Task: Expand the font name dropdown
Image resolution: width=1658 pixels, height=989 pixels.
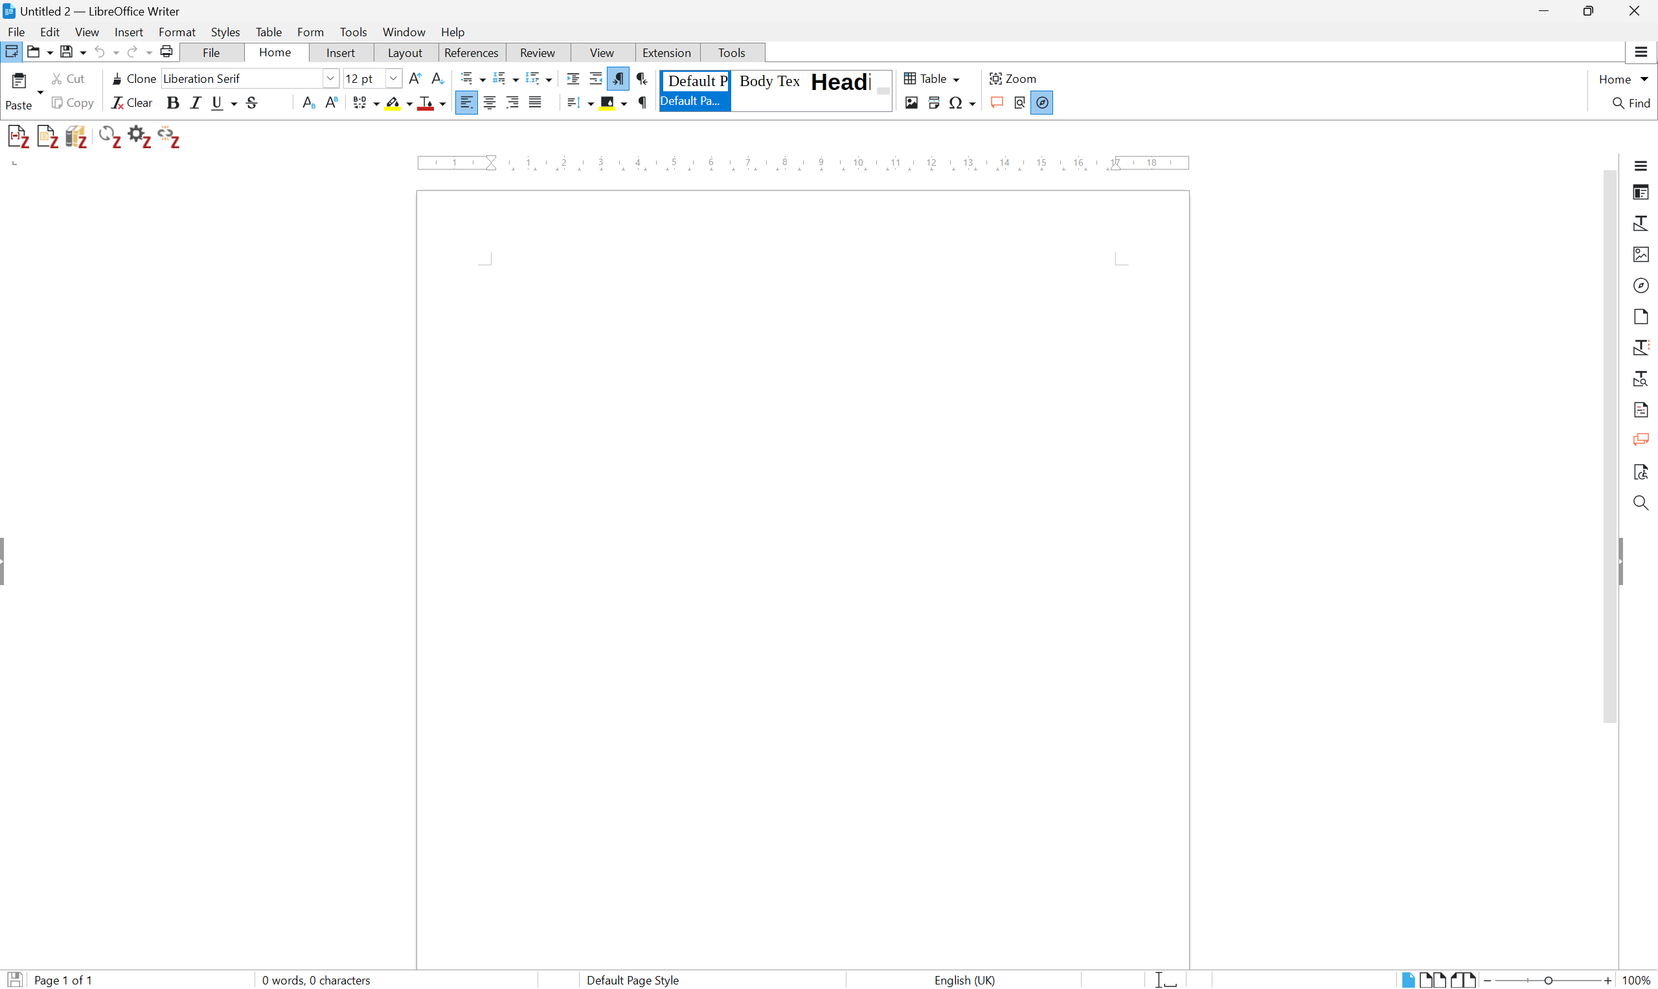Action: [x=331, y=78]
